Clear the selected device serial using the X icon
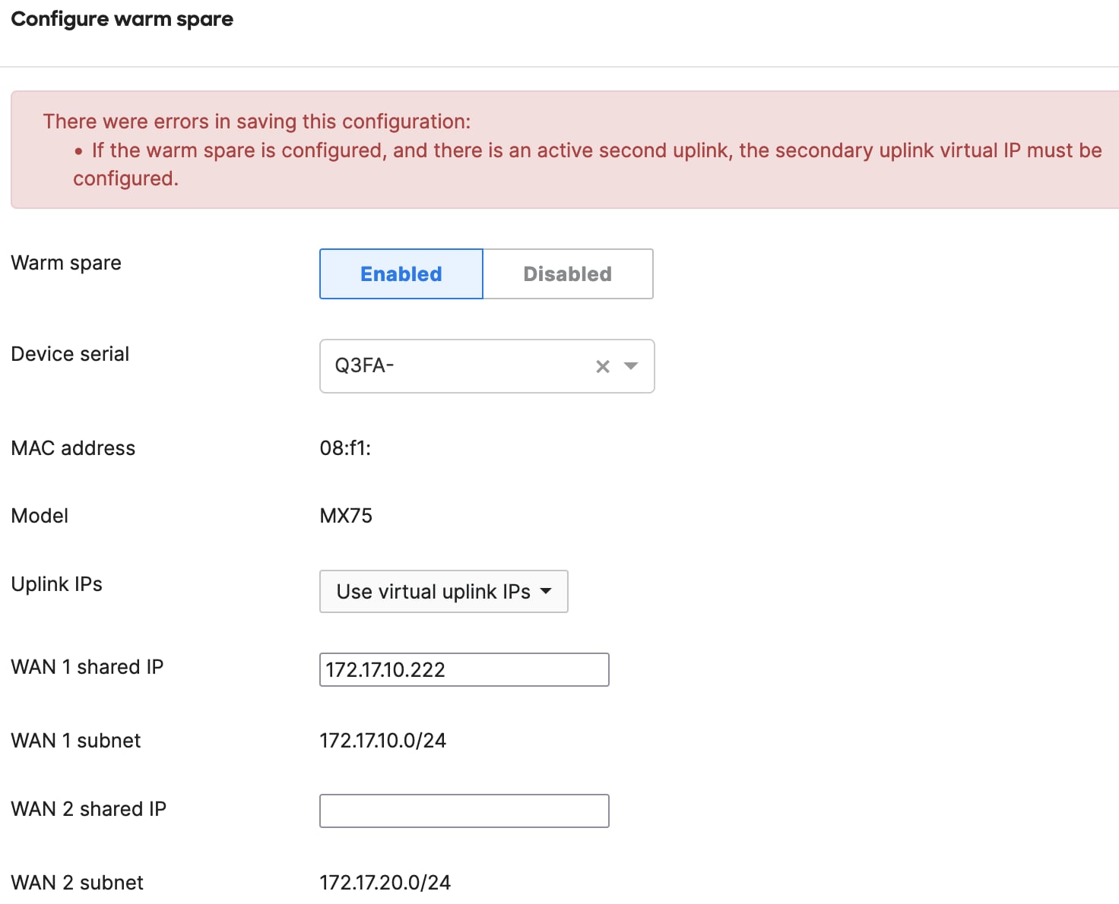Viewport: 1119px width, 904px height. click(602, 366)
